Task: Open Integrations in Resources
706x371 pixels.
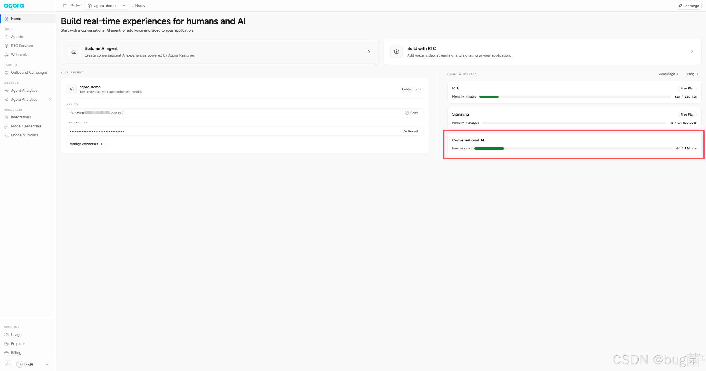Action: tap(28, 117)
